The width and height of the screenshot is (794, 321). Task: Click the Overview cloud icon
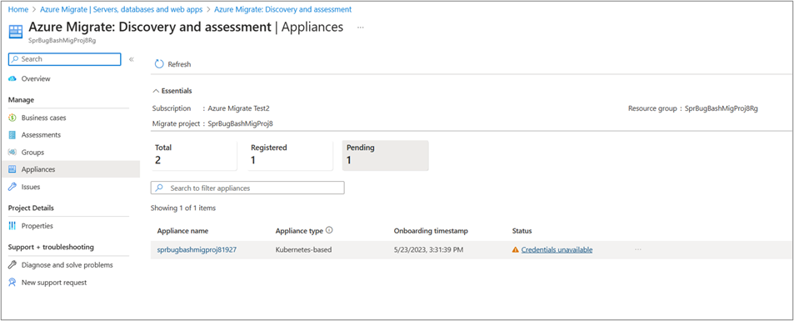[12, 78]
